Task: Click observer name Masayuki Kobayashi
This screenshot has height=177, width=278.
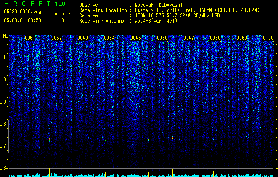Action: 159,5
